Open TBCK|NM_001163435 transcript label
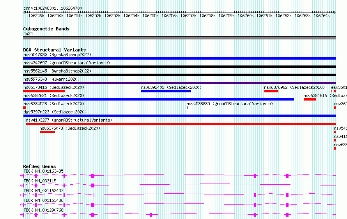Image resolution: width=347 pixels, height=219 pixels. coord(43,171)
